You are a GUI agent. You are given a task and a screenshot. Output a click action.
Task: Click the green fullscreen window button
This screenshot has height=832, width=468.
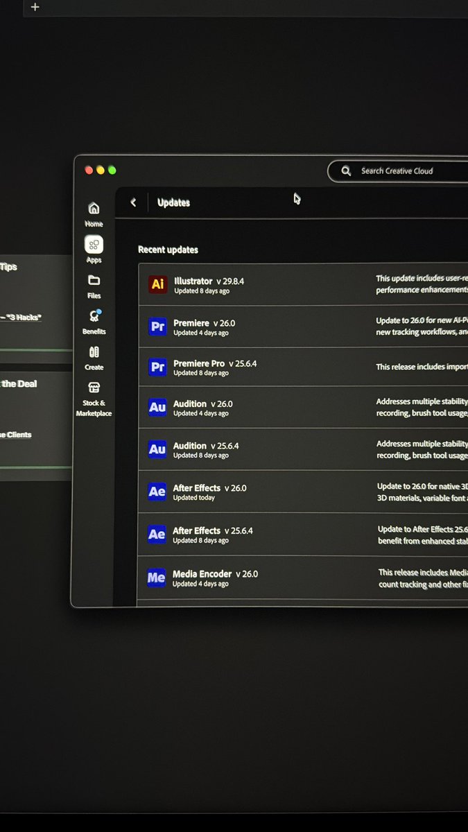click(112, 170)
